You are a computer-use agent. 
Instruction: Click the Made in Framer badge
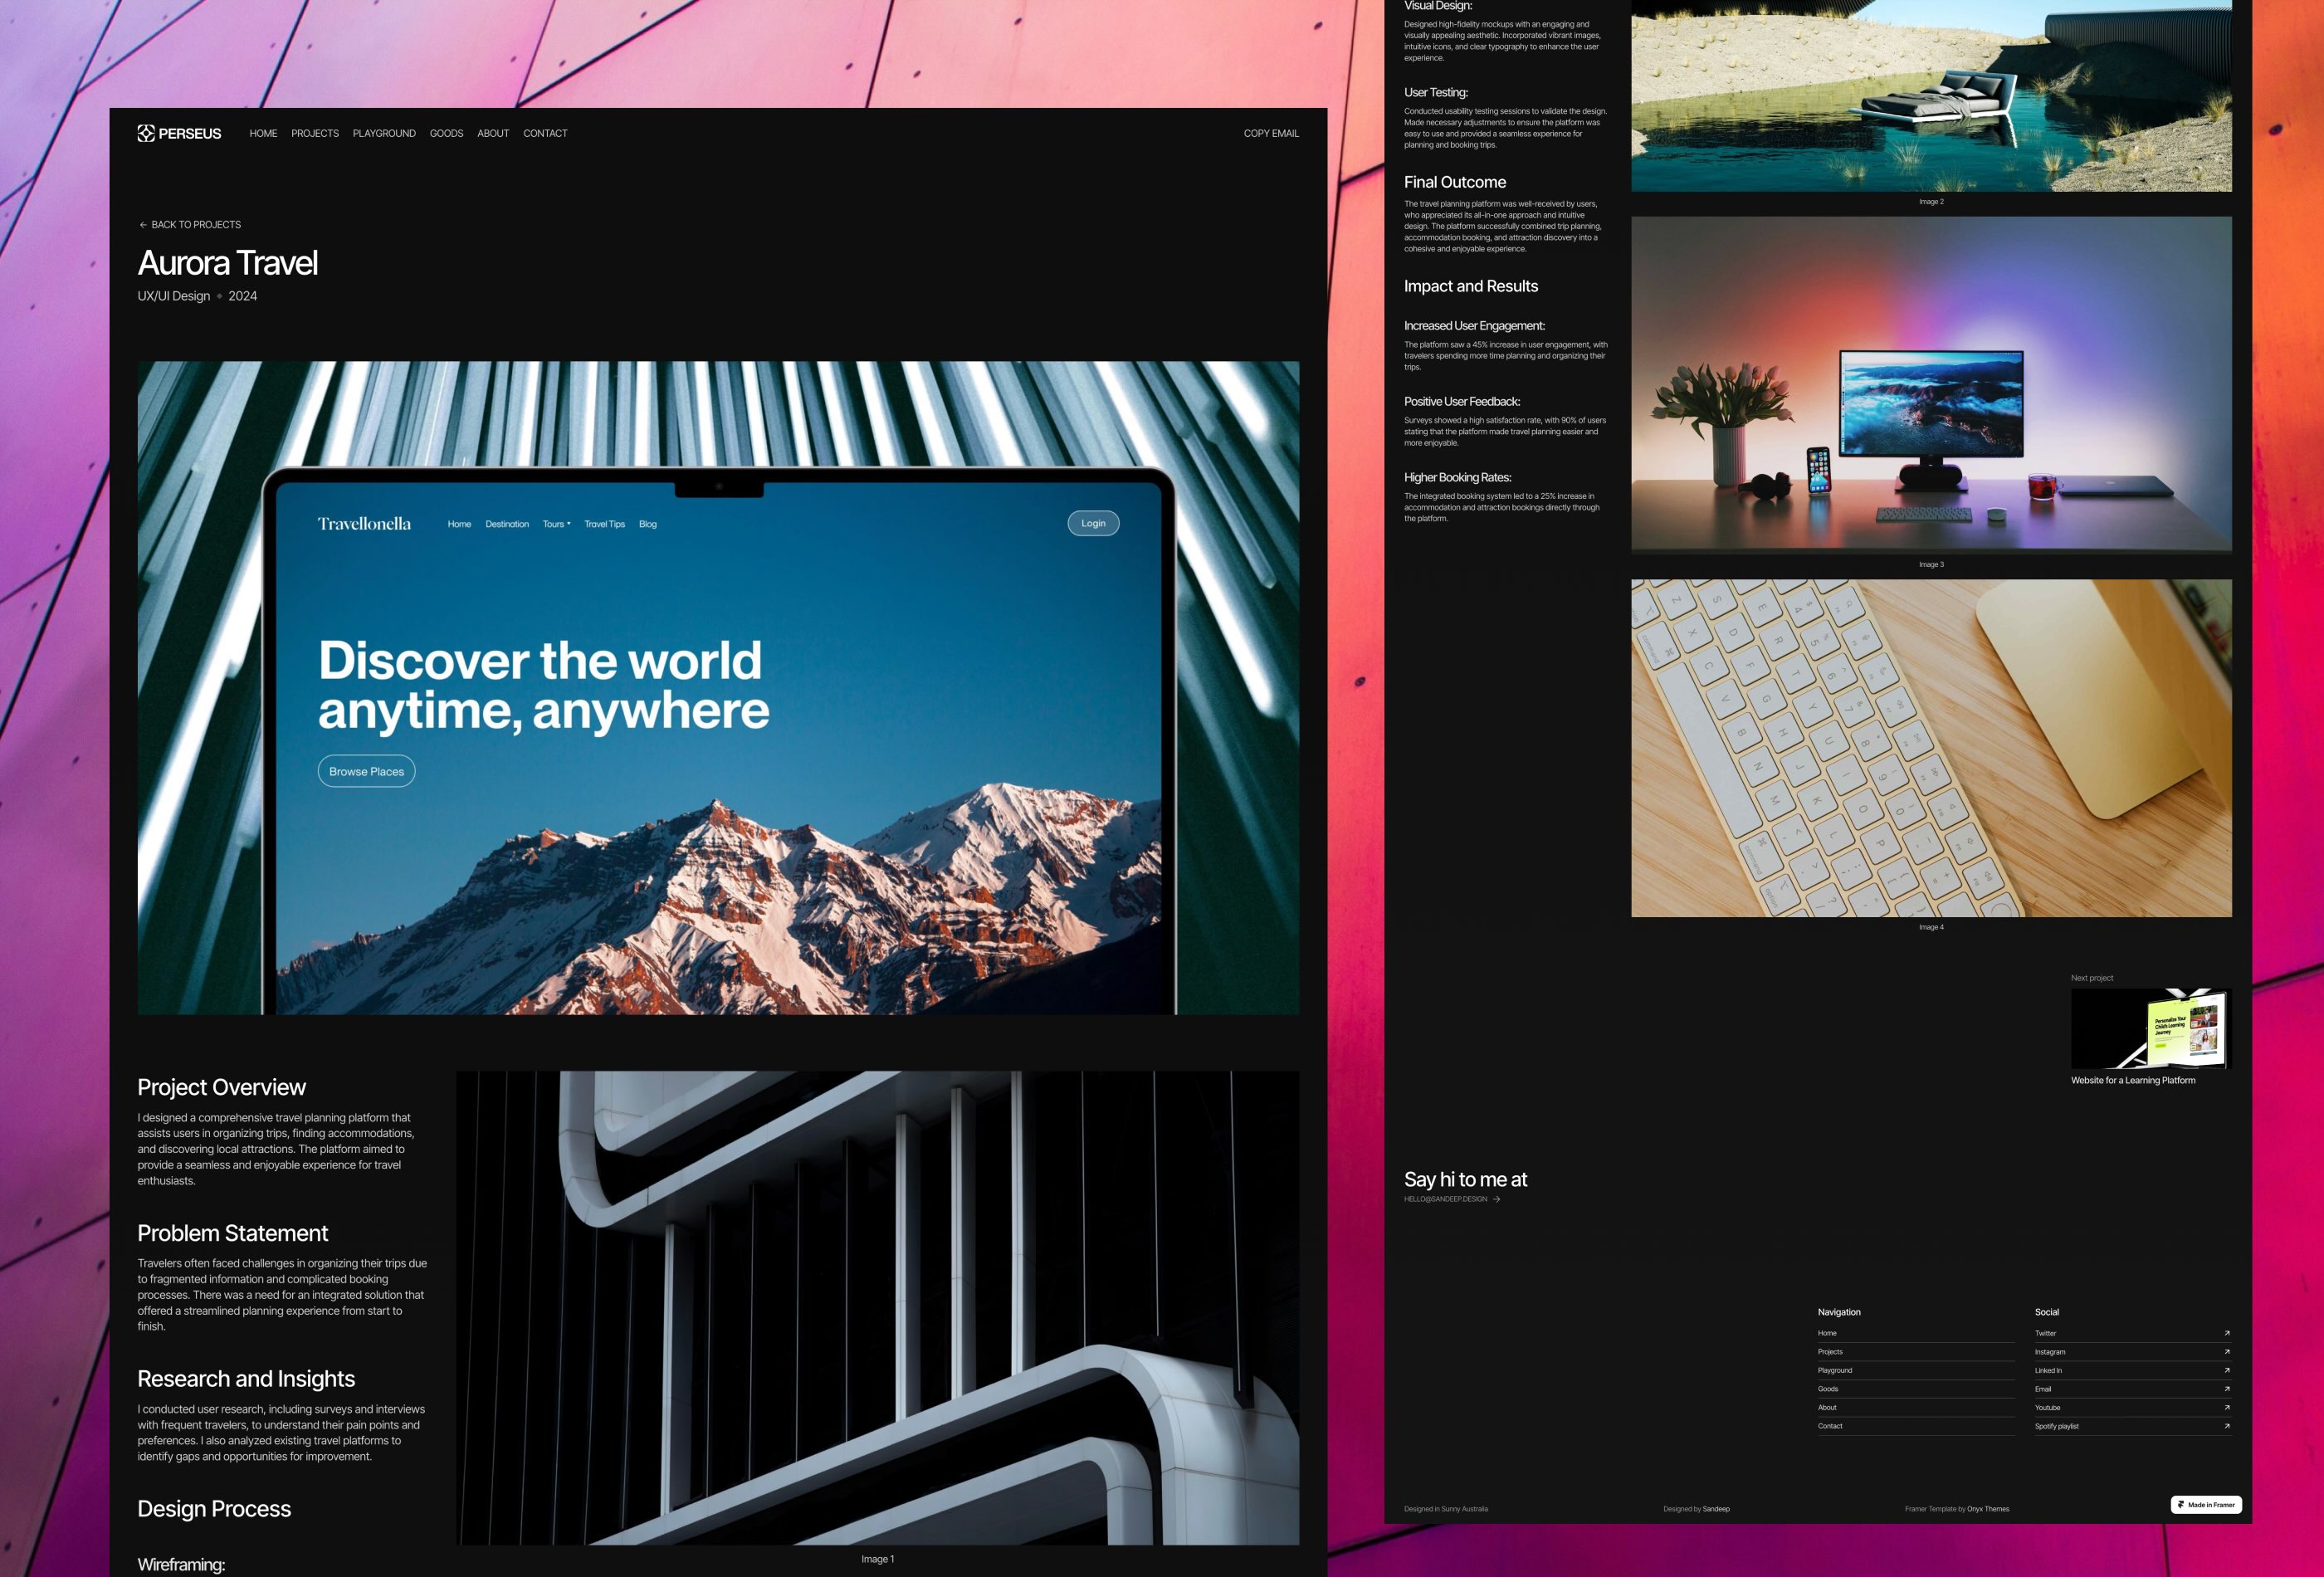point(2206,1504)
